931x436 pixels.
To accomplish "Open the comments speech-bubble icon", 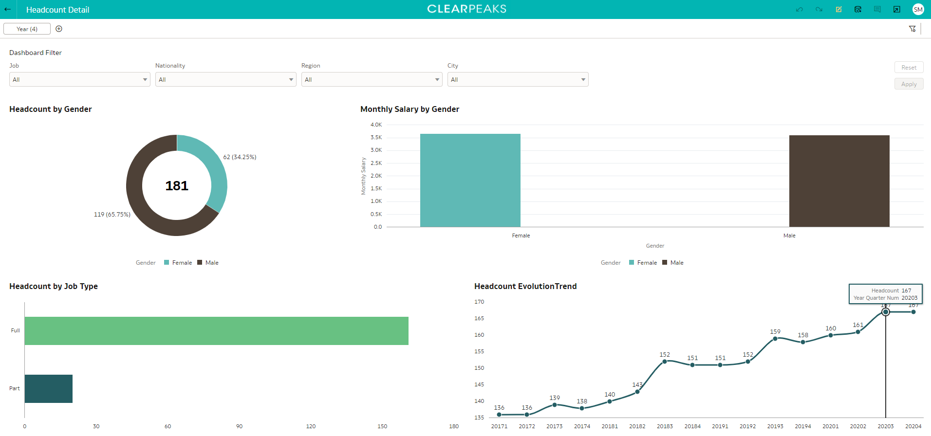I will [x=877, y=9].
